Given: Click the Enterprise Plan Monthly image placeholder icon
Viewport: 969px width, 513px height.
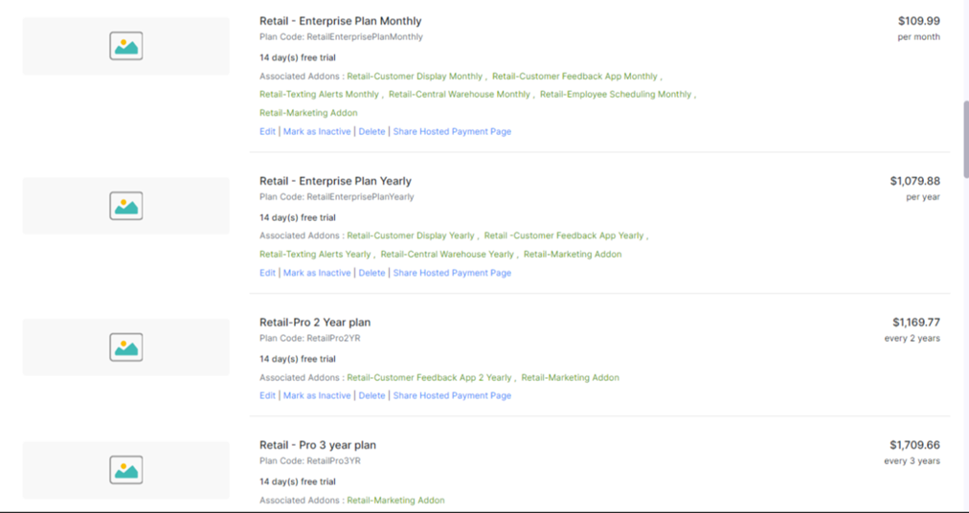Looking at the screenshot, I should [125, 46].
